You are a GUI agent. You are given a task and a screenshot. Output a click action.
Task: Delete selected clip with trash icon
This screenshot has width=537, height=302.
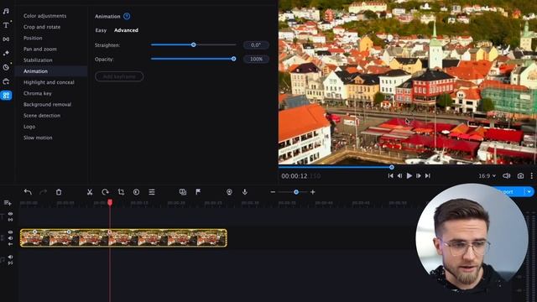click(x=59, y=192)
